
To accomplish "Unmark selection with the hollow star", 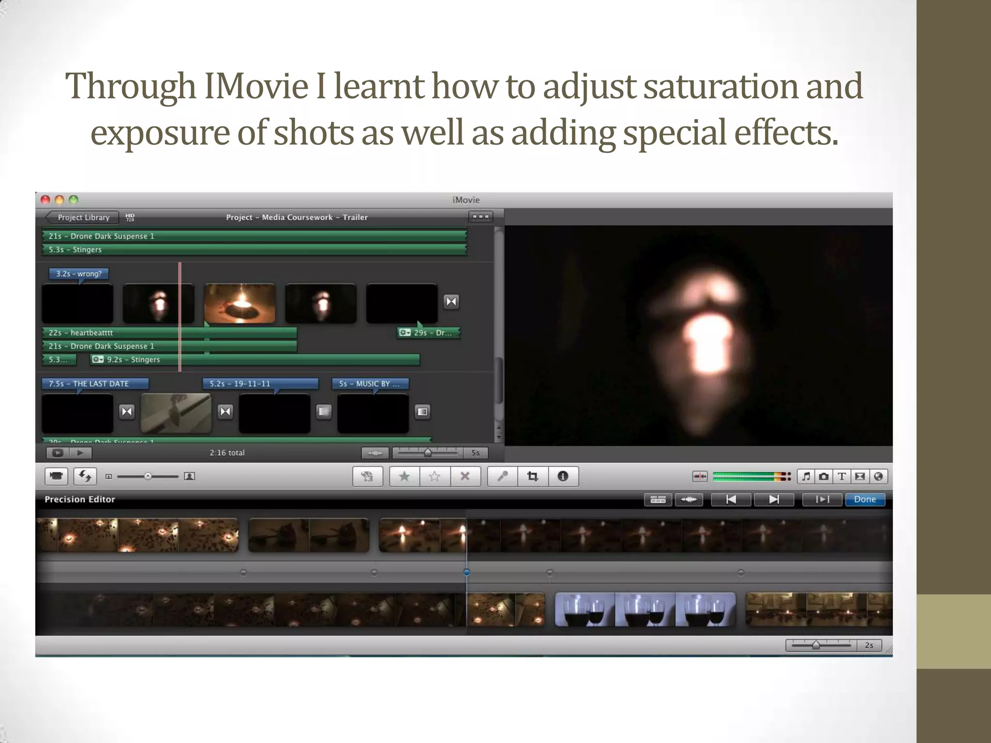I will click(435, 476).
